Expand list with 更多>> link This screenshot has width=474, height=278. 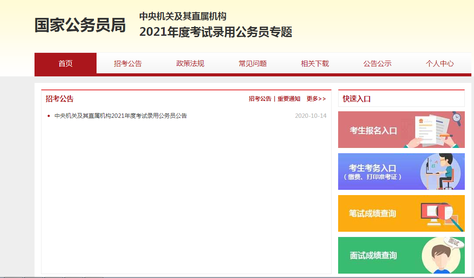click(x=316, y=99)
